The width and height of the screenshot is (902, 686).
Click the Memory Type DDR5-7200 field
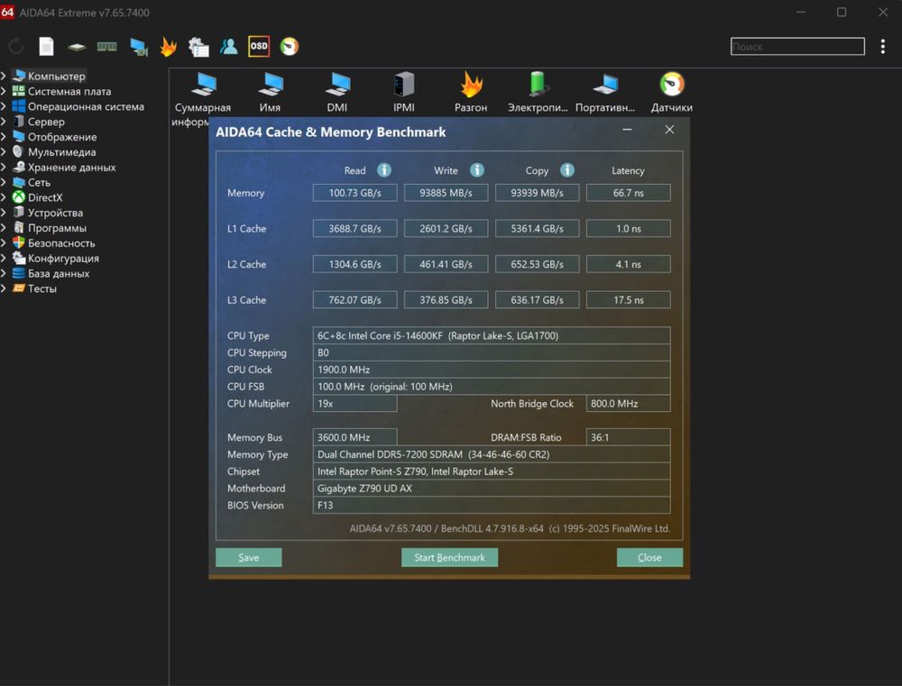point(492,454)
